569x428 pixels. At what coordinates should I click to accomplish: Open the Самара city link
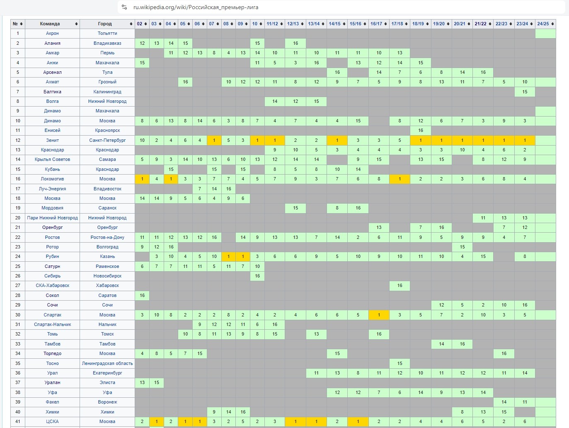pyautogui.click(x=107, y=159)
